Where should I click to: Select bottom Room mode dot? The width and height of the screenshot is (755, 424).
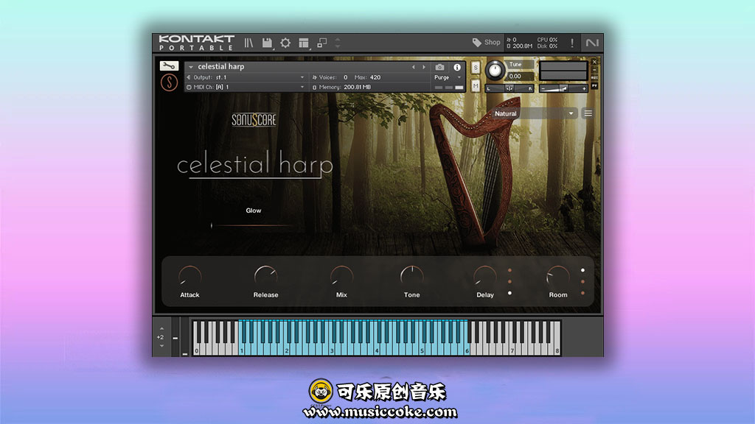(582, 293)
